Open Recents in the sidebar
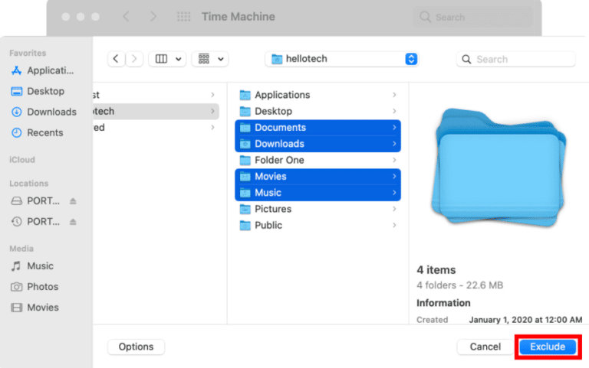This screenshot has height=368, width=589. click(x=44, y=132)
